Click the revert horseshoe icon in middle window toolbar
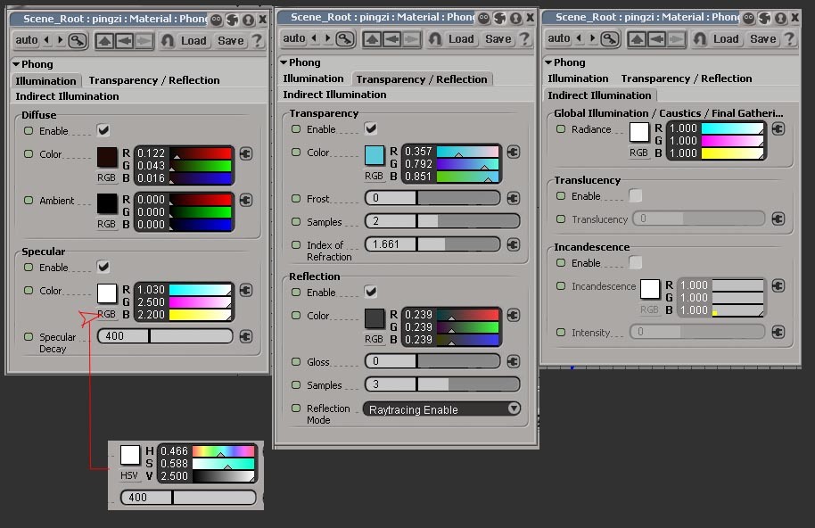 pyautogui.click(x=435, y=39)
